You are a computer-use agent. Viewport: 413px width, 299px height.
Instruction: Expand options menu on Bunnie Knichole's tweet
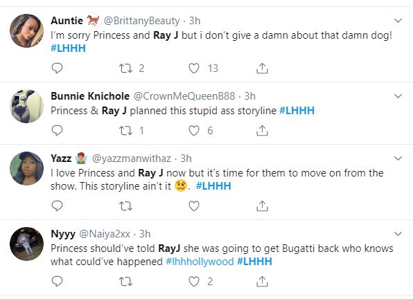(398, 96)
